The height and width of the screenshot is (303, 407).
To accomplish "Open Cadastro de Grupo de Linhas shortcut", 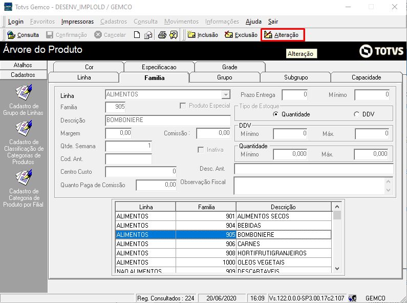I will [x=24, y=100].
